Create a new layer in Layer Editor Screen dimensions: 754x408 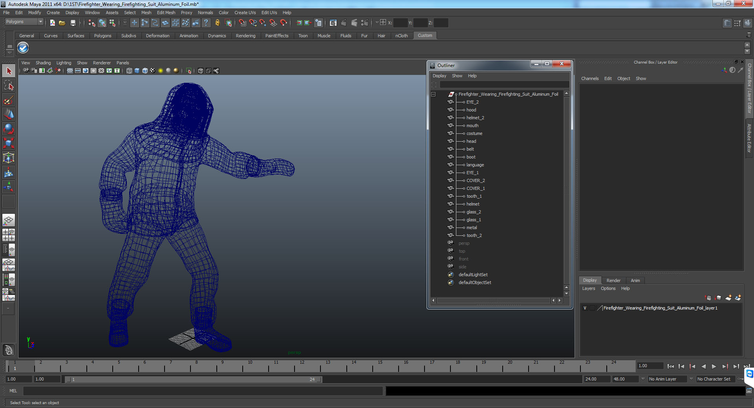click(728, 298)
